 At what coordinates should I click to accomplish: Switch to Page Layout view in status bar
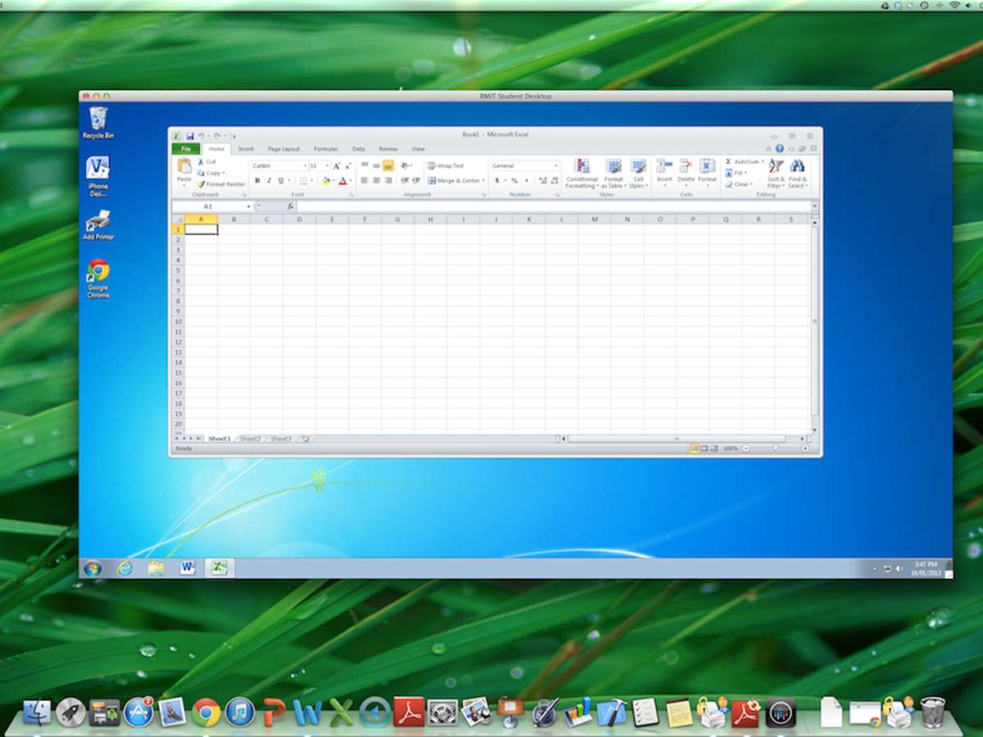(704, 449)
